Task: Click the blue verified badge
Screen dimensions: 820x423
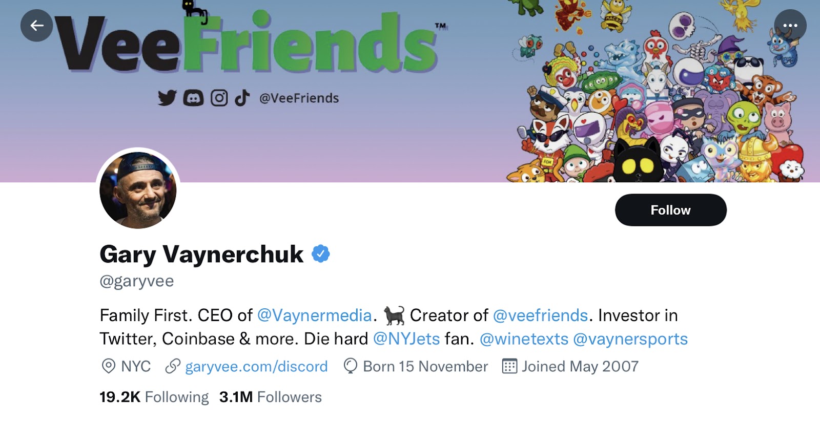Action: [x=321, y=254]
